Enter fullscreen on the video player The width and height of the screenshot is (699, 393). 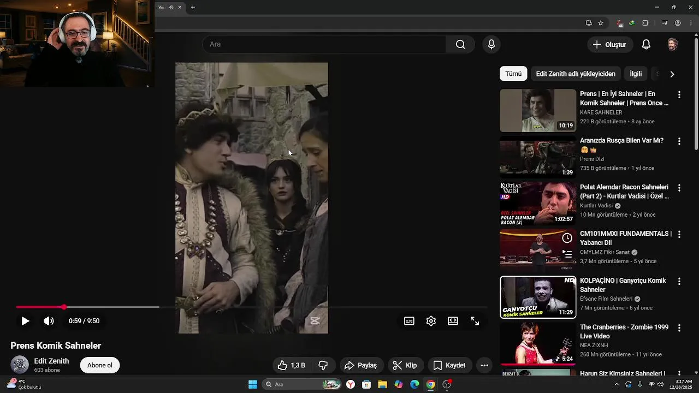475,321
